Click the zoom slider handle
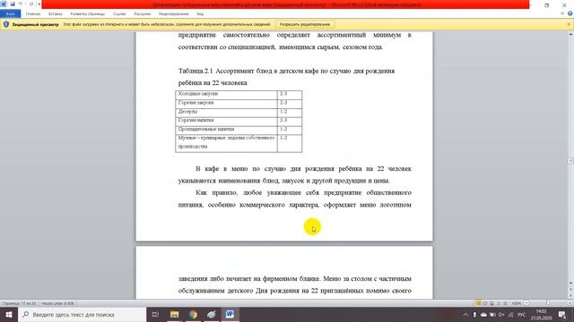 pos(548,303)
